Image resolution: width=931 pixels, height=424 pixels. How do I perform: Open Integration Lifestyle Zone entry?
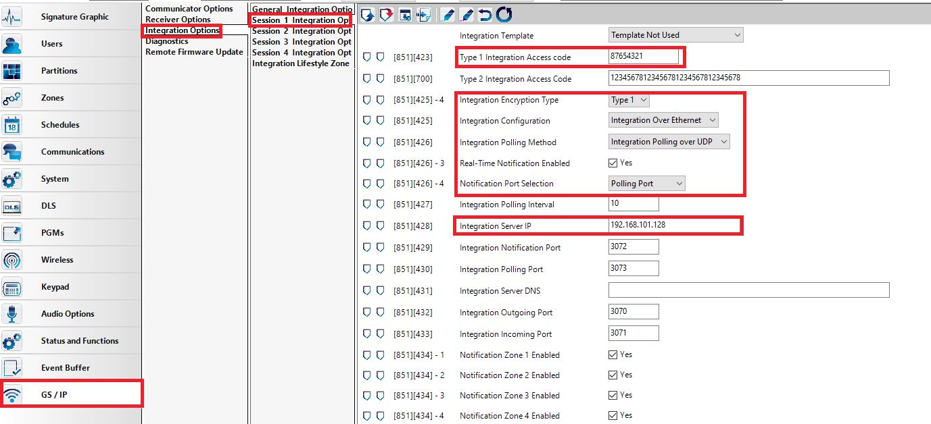pos(301,63)
